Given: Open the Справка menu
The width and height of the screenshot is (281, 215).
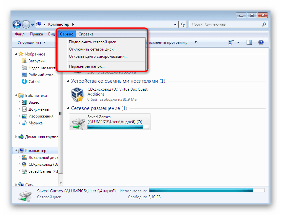Looking at the screenshot, I should pos(86,34).
